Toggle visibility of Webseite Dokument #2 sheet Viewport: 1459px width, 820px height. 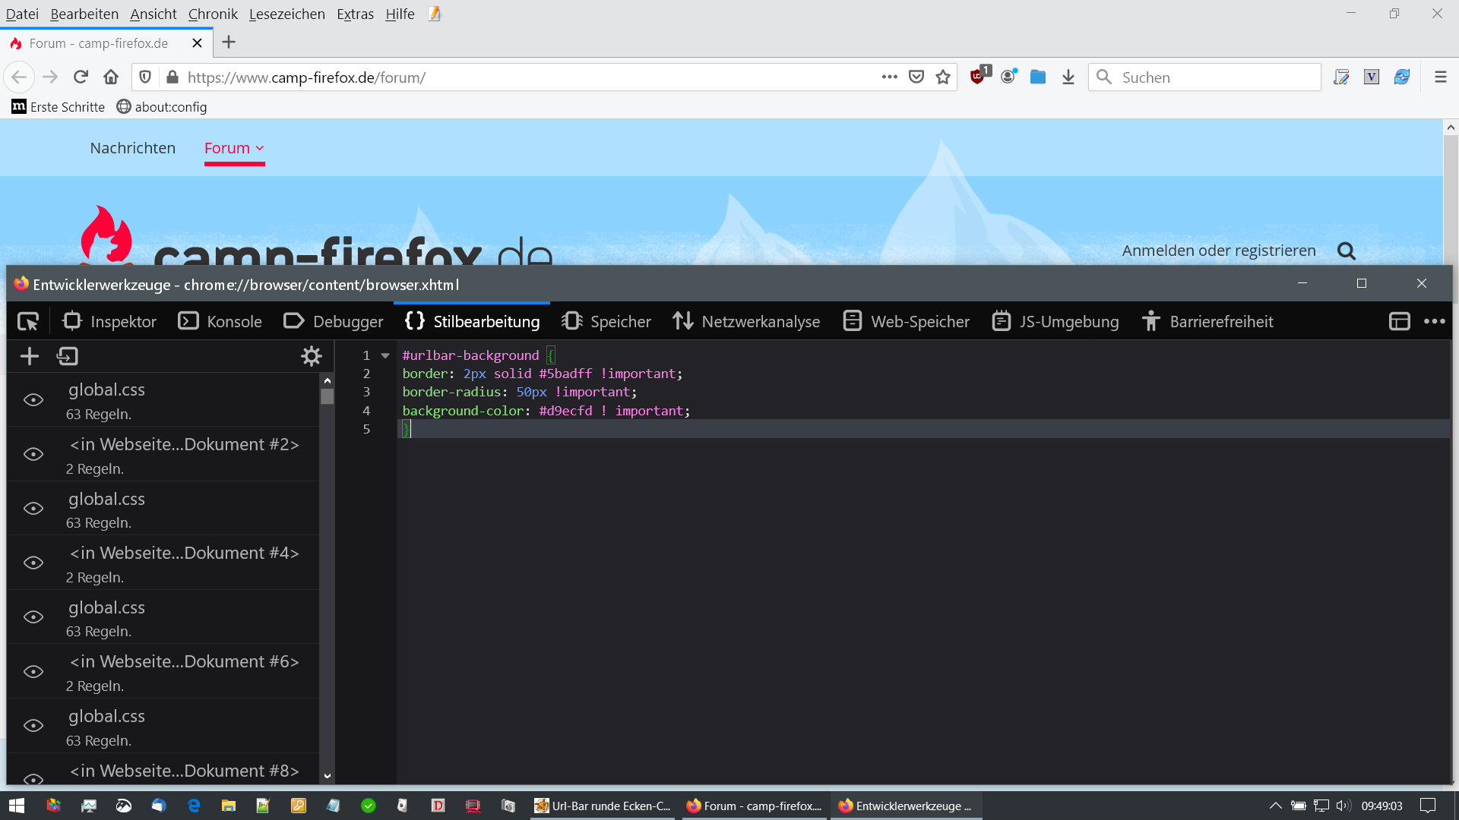pyautogui.click(x=33, y=454)
